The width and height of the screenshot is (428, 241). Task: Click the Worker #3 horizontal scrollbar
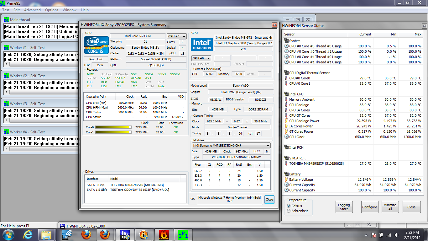click(41, 120)
